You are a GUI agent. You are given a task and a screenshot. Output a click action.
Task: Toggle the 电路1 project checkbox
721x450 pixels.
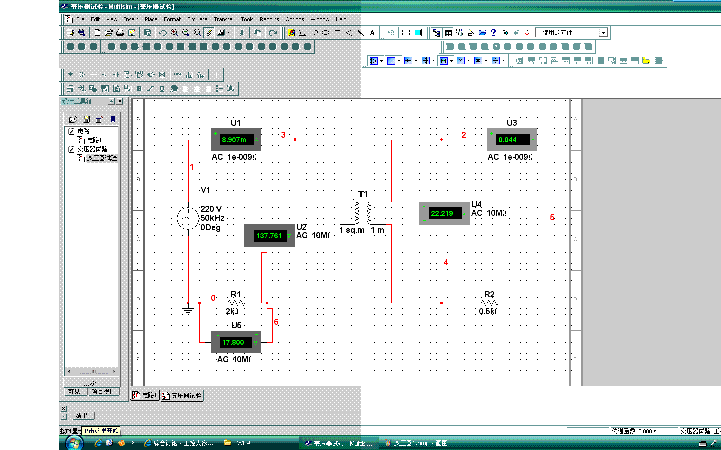pos(71,131)
